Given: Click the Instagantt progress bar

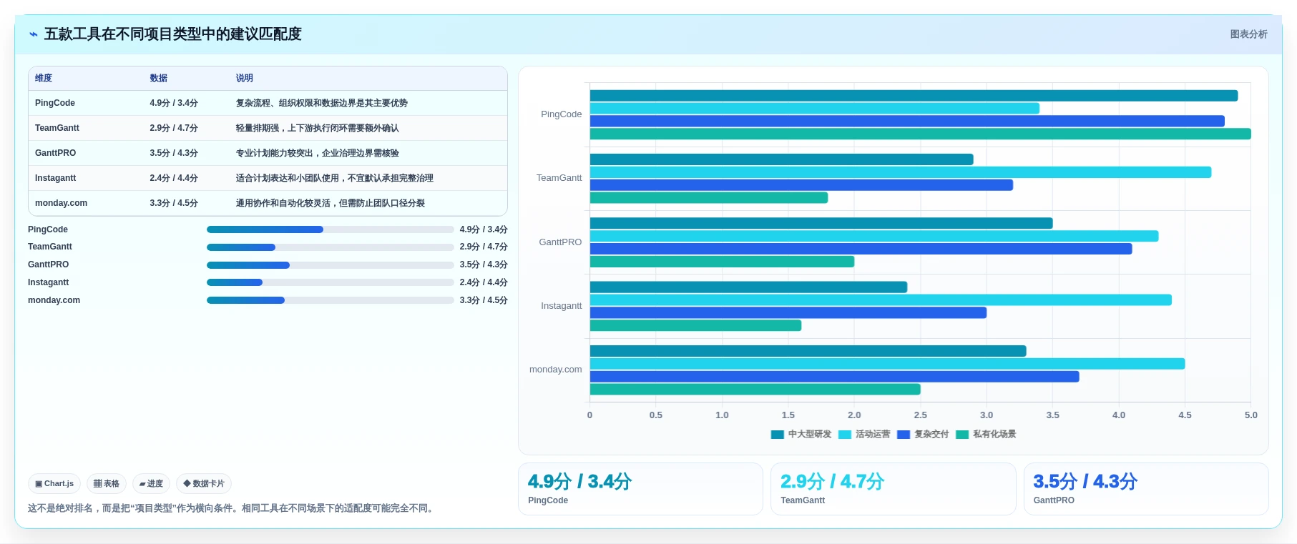Looking at the screenshot, I should point(330,282).
